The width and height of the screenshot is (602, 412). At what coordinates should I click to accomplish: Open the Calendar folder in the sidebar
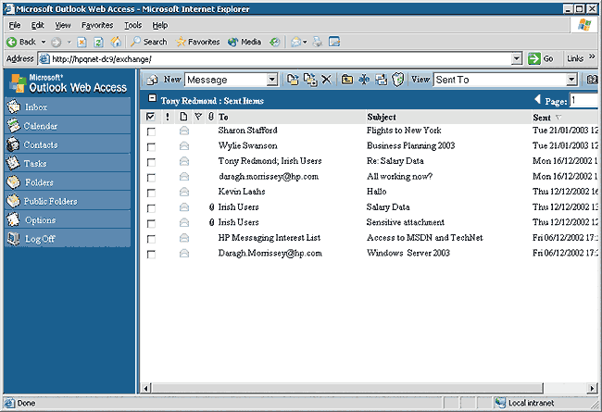pos(41,126)
